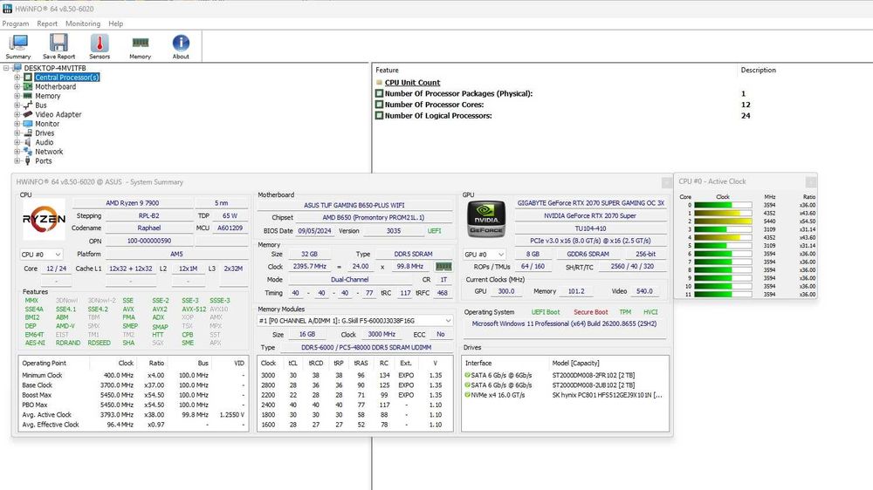Click the ASUS TUF GAMING B650-PLUS WIFI field
The width and height of the screenshot is (873, 490).
point(354,205)
